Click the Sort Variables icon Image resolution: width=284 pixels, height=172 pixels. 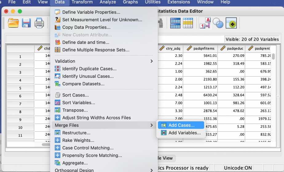[x=57, y=103]
